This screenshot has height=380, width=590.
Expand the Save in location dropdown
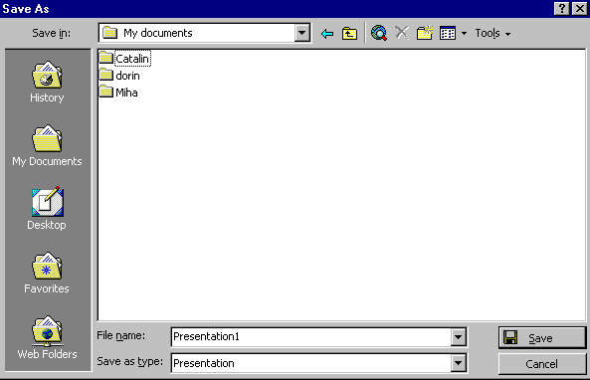301,33
